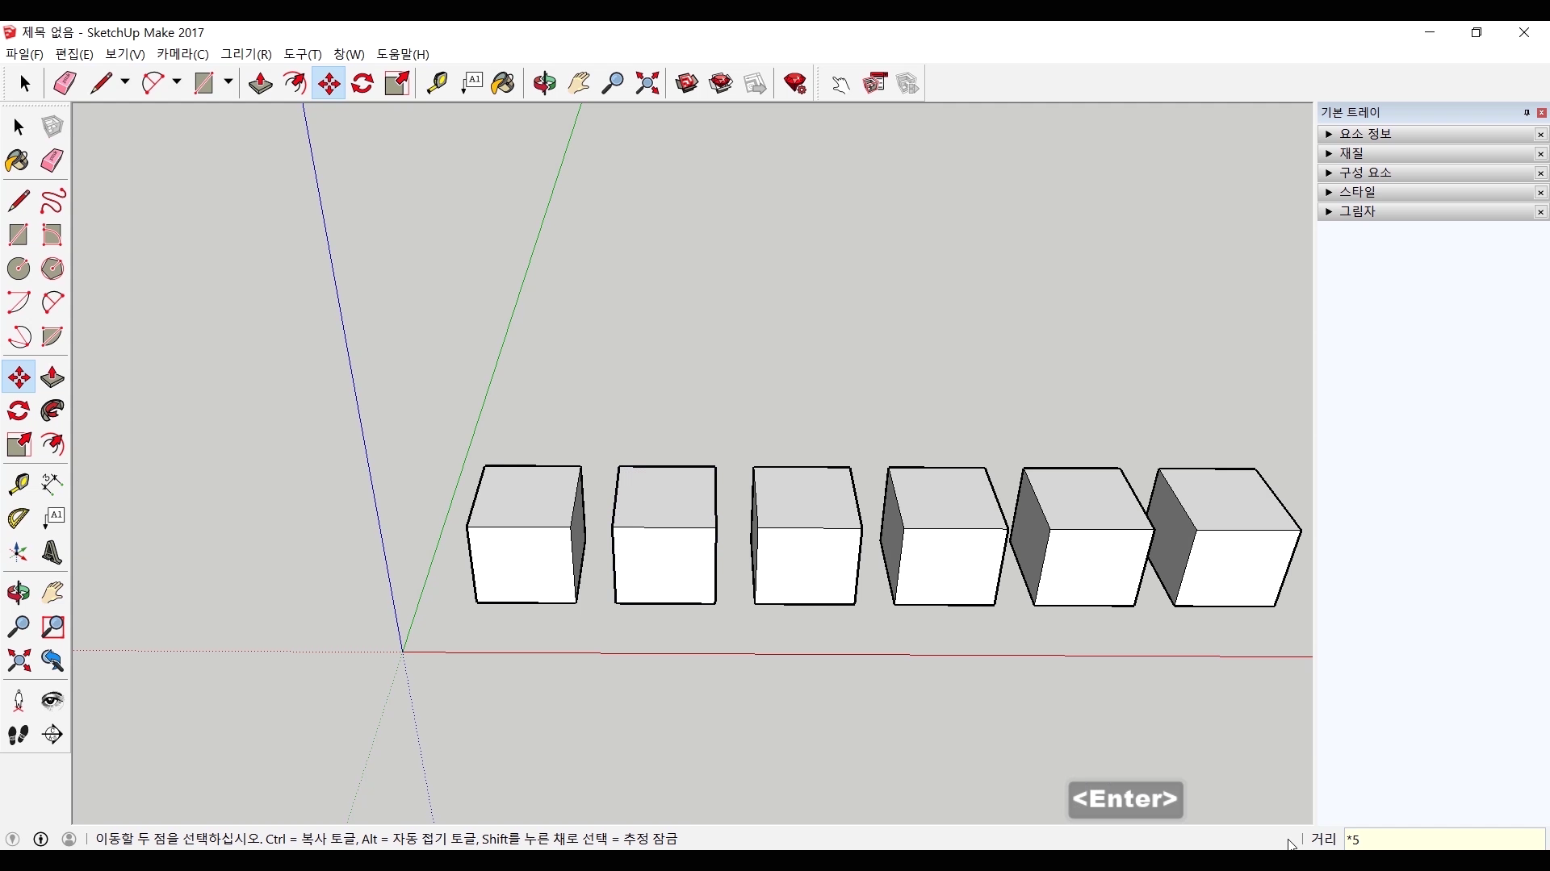Pin the 기본 트레이 panel
The height and width of the screenshot is (871, 1550).
(1527, 113)
